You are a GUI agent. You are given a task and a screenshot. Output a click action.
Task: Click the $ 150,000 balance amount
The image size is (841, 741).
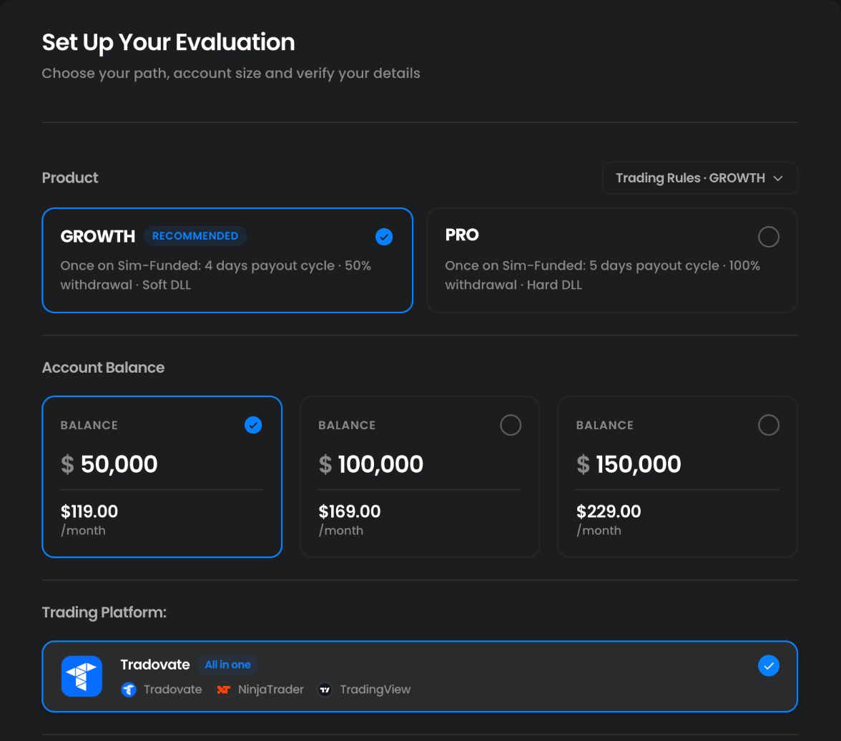629,464
